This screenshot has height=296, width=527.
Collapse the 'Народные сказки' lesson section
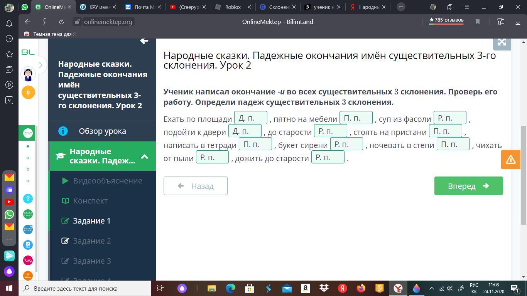[x=145, y=156]
